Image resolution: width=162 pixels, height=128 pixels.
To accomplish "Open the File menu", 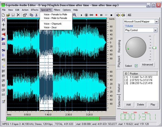I will point(4,10).
